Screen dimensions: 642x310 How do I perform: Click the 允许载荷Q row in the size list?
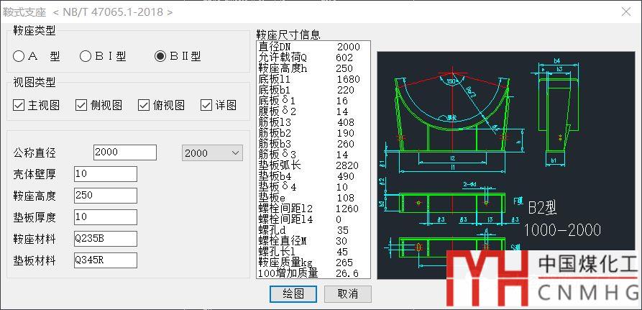click(313, 58)
